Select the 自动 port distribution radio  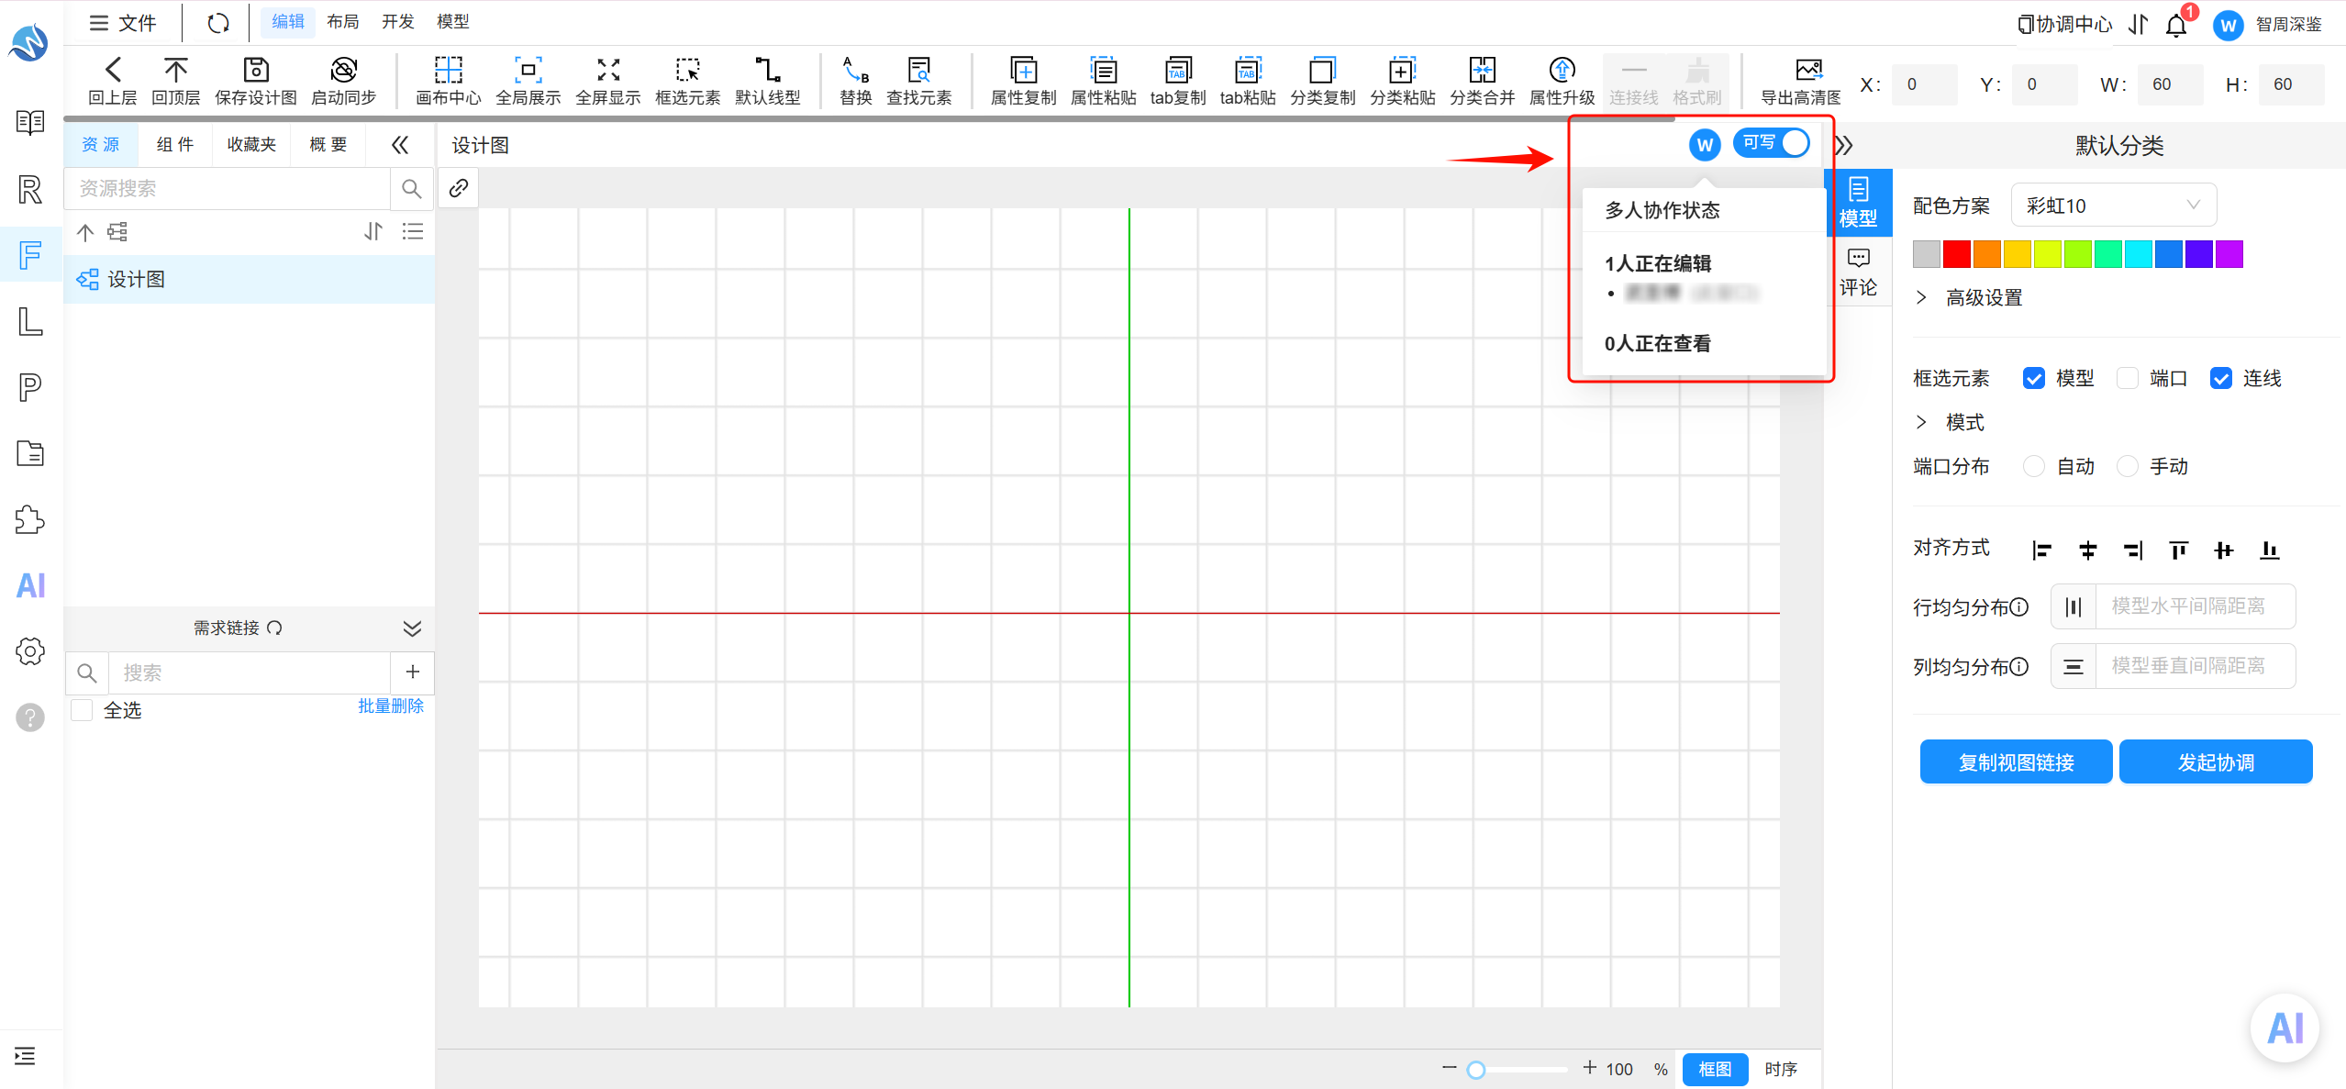2033,466
